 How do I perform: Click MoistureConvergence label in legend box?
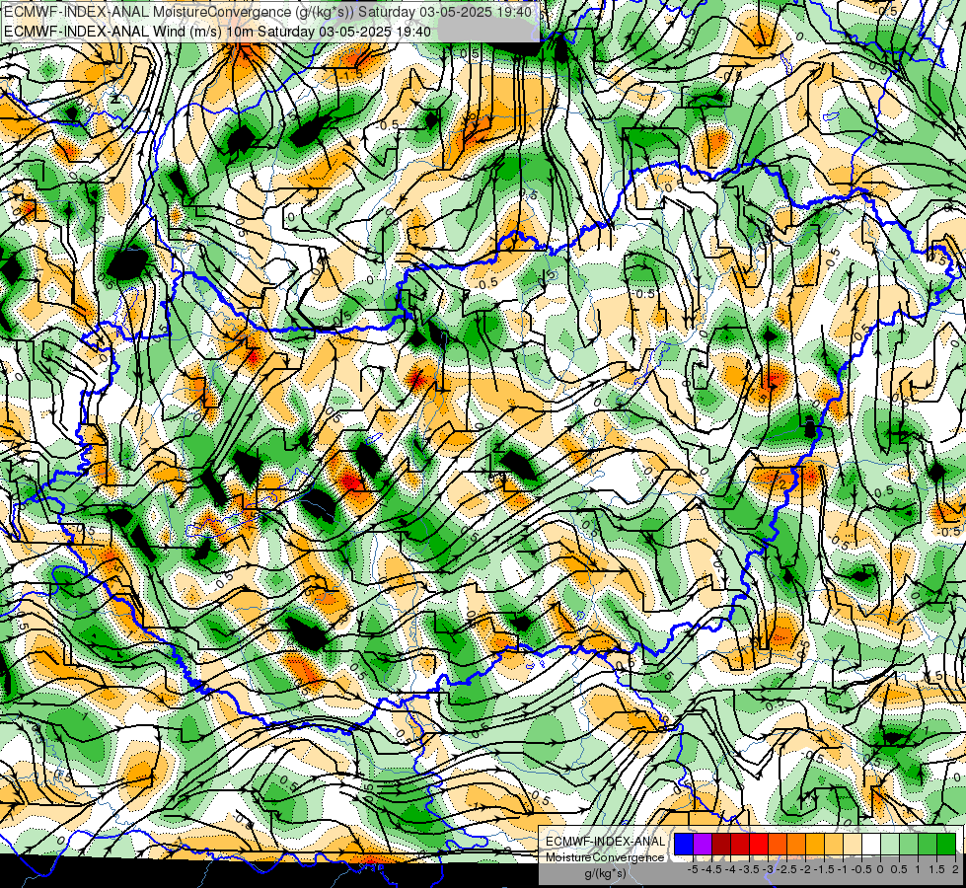(605, 857)
